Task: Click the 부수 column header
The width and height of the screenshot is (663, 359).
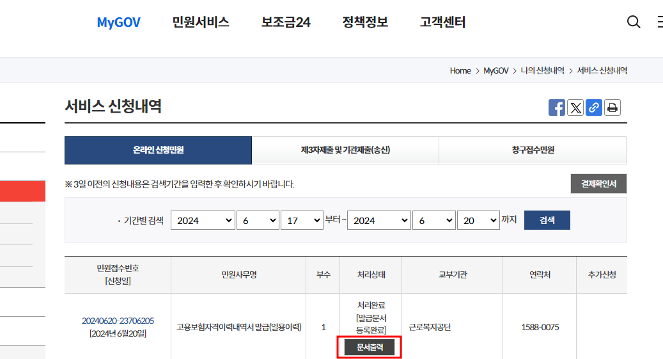Action: pyautogui.click(x=323, y=275)
